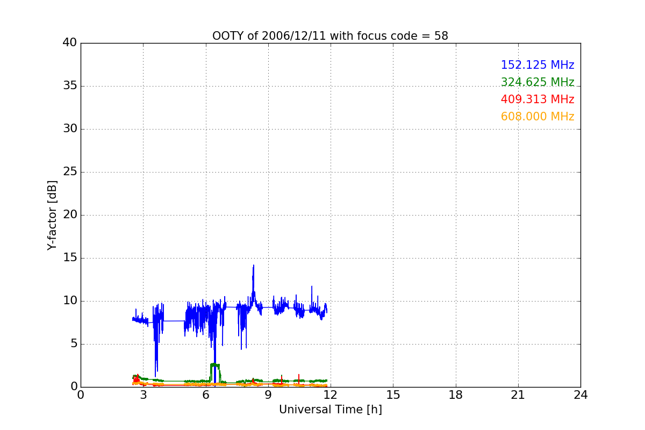Select the red 409.313 MHz legend label
Viewport: 645px width, 430px height.
537,99
